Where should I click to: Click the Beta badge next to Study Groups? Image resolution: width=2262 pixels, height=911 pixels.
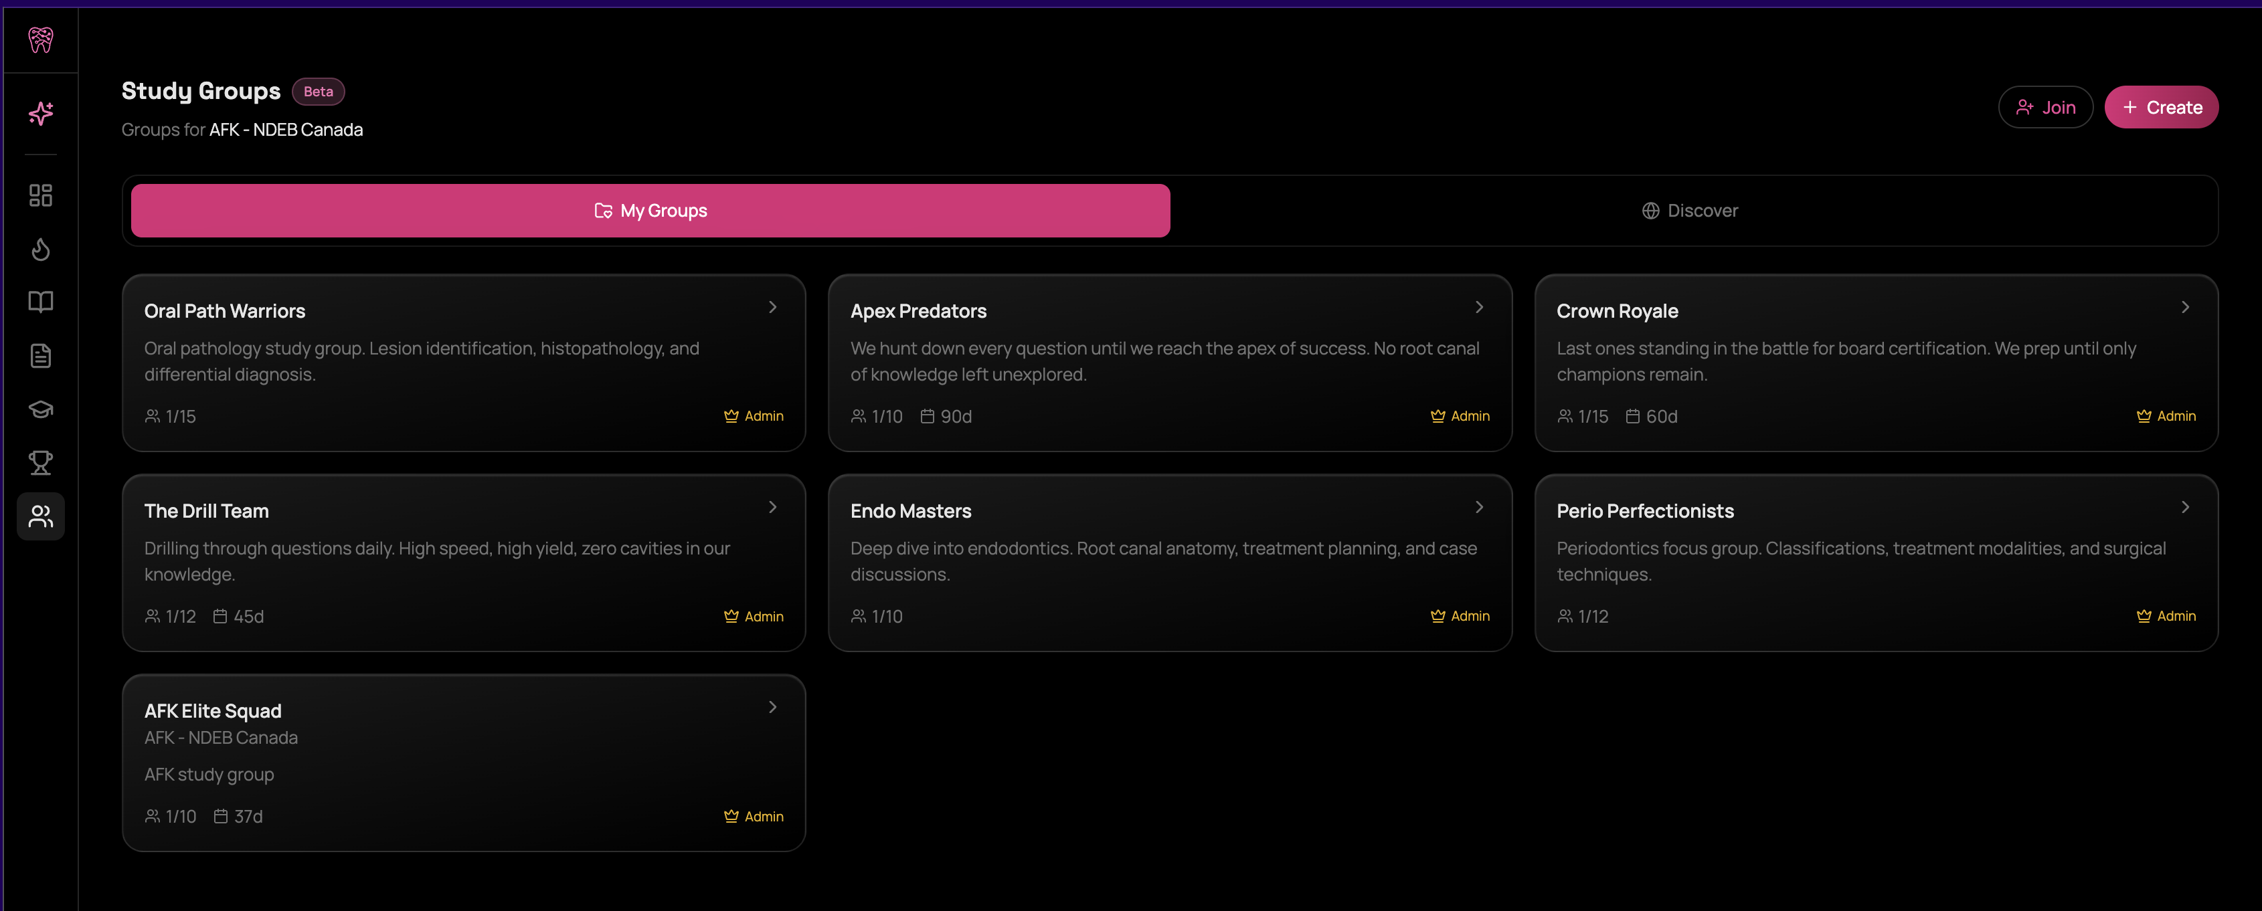318,91
